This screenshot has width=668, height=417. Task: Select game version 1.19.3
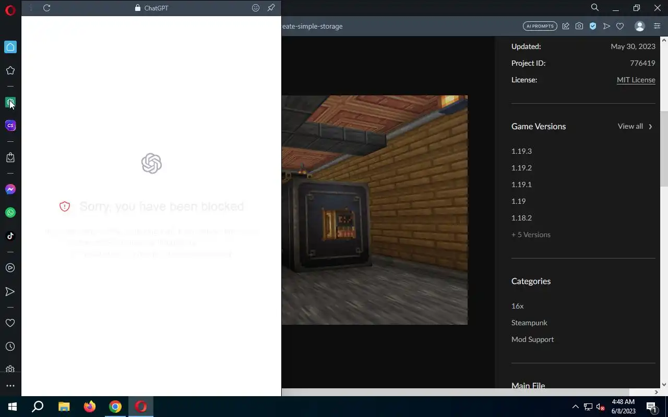click(521, 151)
